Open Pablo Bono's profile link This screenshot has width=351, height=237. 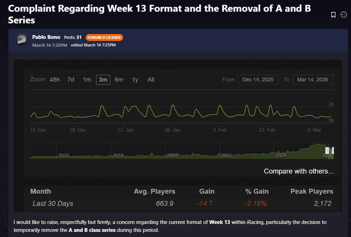[46, 37]
